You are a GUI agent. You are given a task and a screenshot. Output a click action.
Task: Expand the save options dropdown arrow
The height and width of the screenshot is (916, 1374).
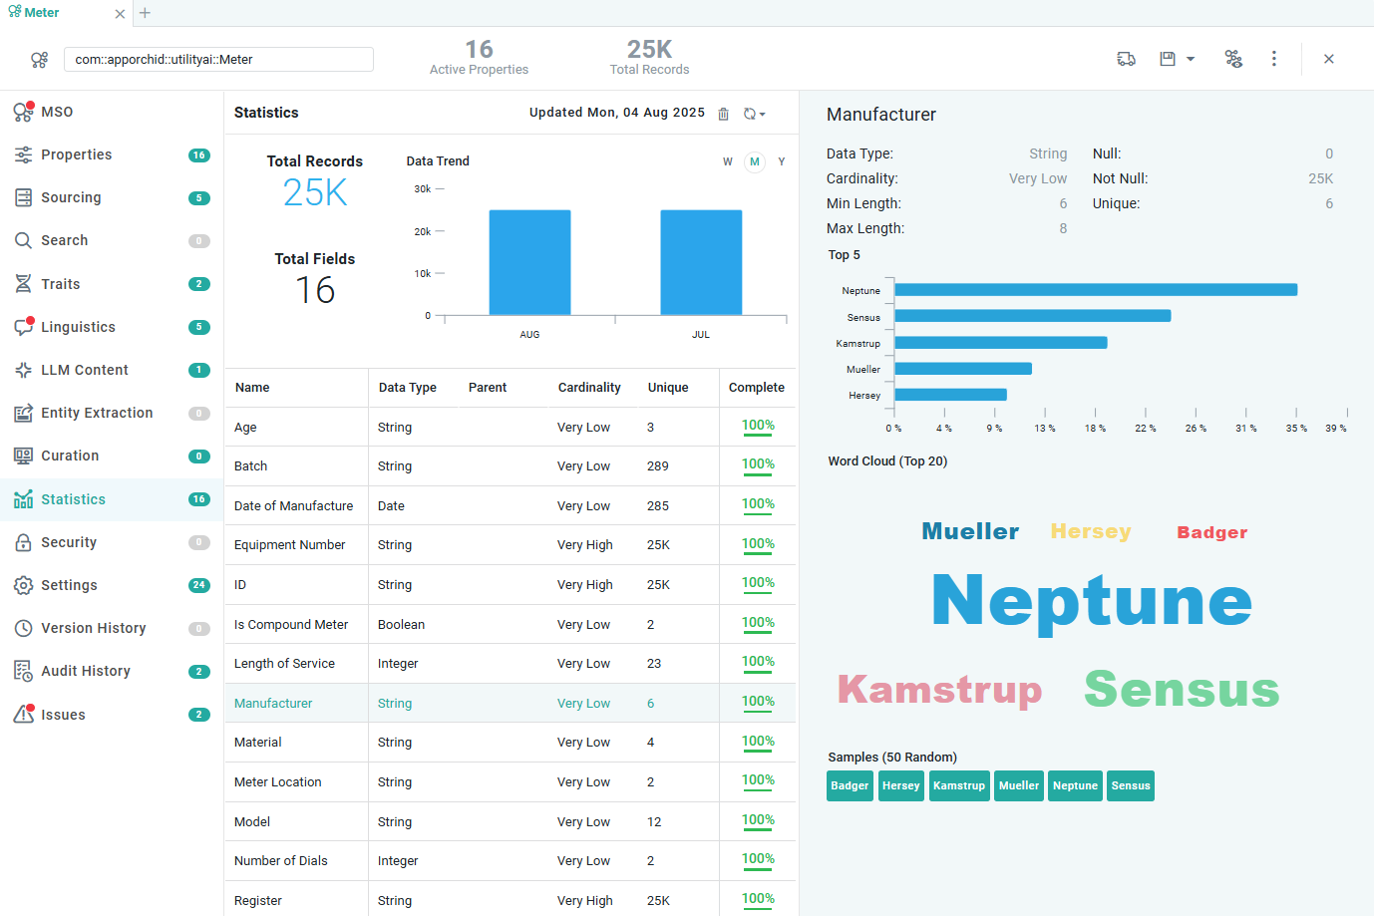(1191, 59)
